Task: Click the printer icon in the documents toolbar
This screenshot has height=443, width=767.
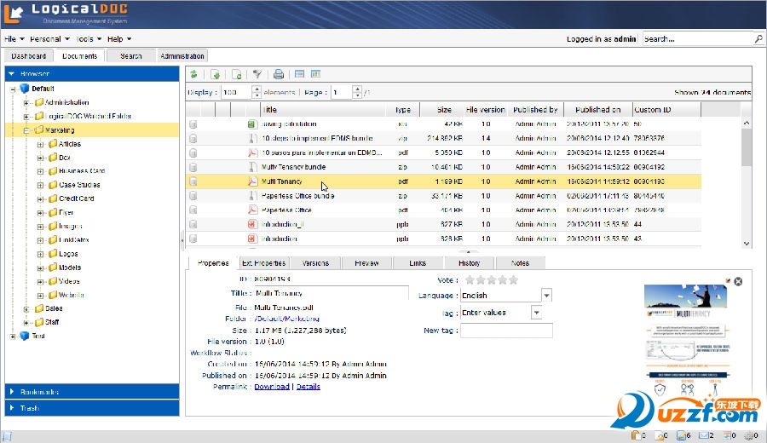Action: tap(279, 74)
